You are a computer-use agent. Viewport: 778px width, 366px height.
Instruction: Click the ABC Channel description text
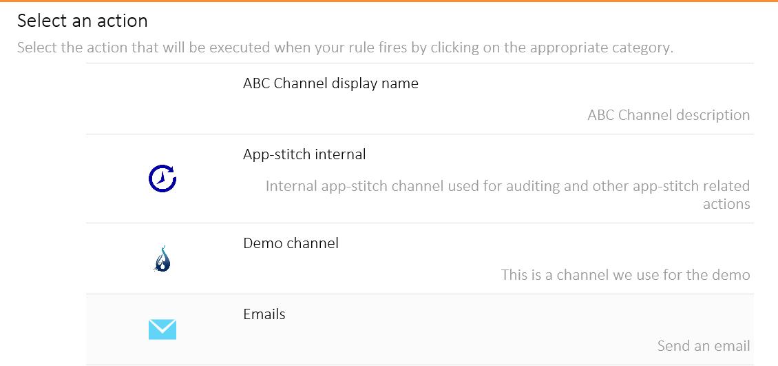point(668,115)
